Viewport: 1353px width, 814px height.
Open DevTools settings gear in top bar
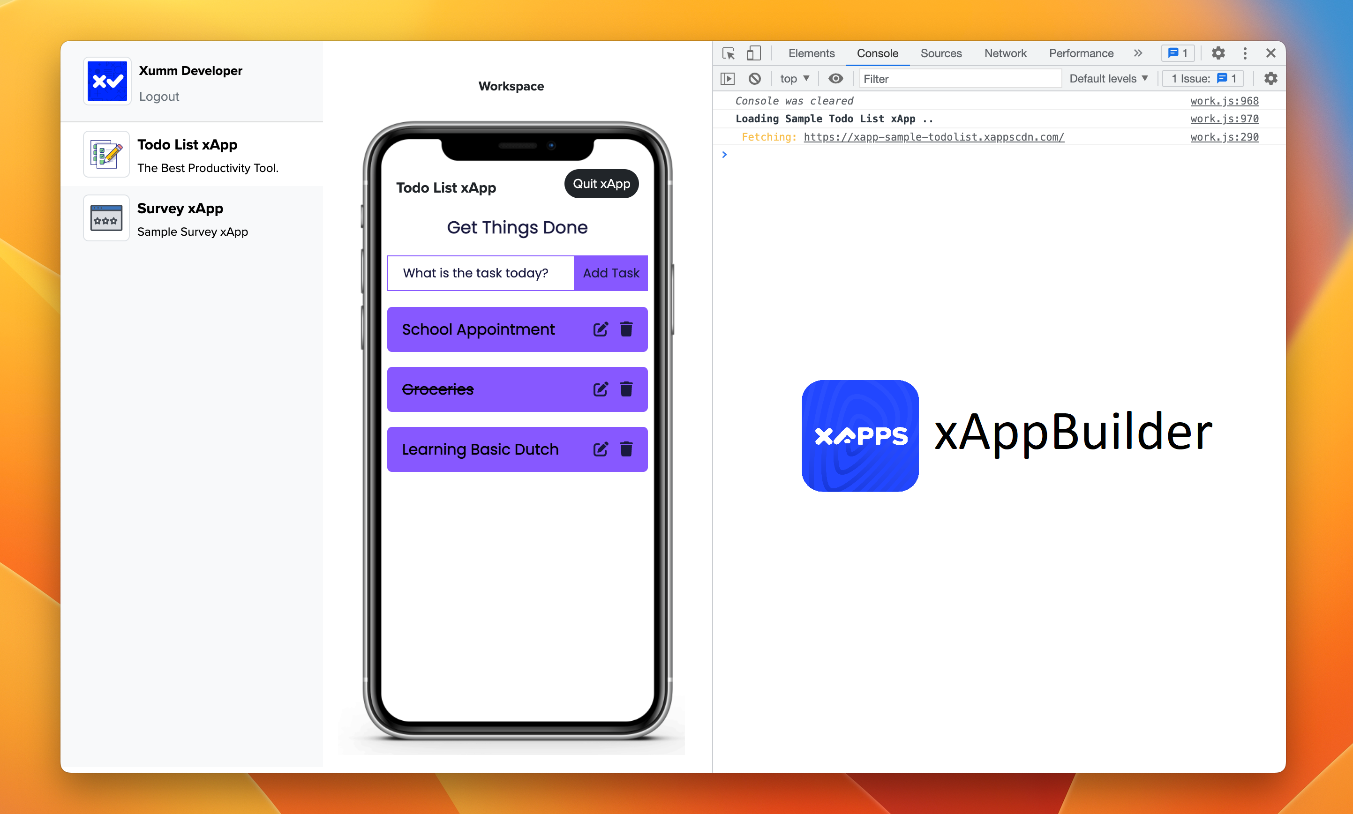(x=1218, y=53)
